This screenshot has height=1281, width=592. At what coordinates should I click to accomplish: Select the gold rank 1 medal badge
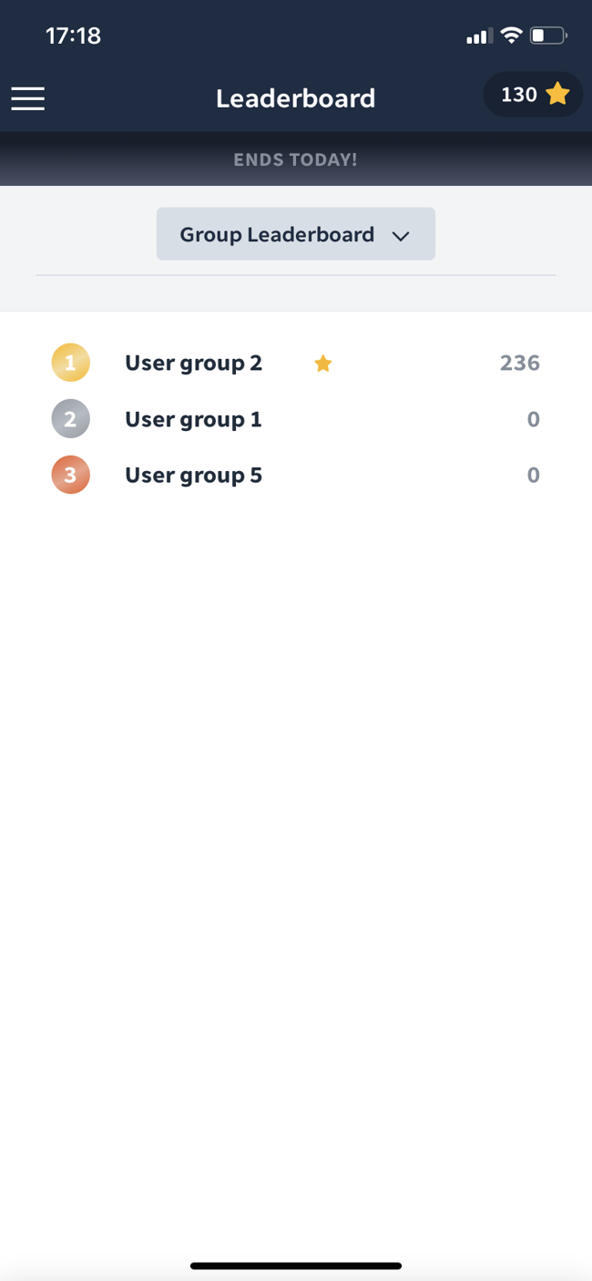70,362
